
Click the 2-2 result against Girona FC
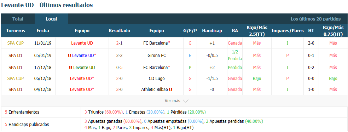click(x=120, y=56)
